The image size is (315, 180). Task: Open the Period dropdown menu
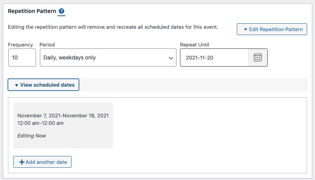108,58
